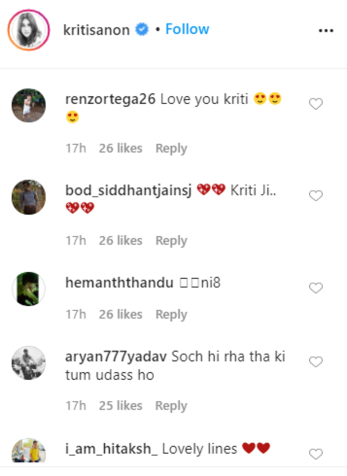Open hemanththandu's profile avatar
This screenshot has width=347, height=476.
[x=28, y=289]
